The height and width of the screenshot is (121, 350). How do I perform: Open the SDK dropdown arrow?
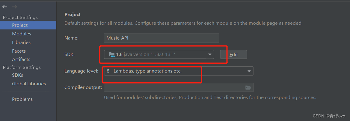tap(209, 54)
